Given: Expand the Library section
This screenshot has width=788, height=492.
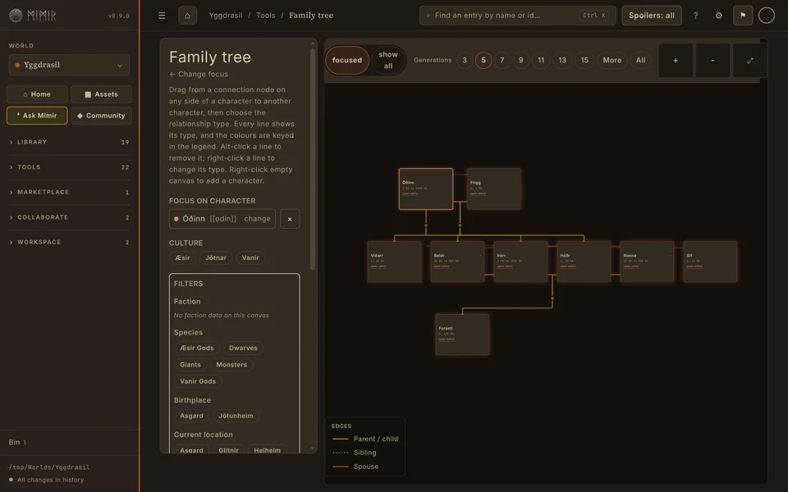Looking at the screenshot, I should 69,142.
